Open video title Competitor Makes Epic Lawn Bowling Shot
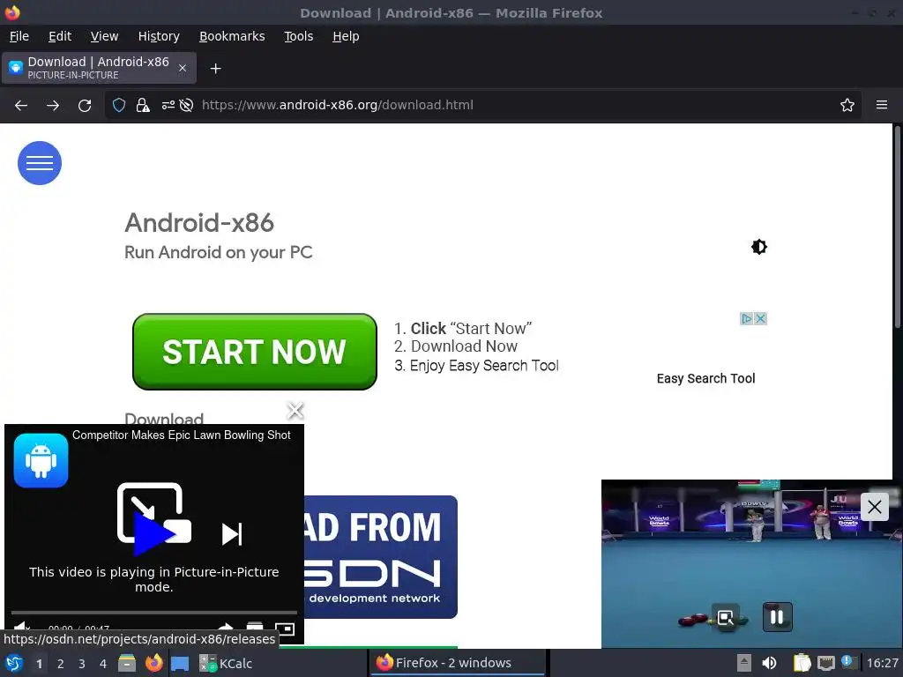Image resolution: width=903 pixels, height=677 pixels. pyautogui.click(x=182, y=435)
